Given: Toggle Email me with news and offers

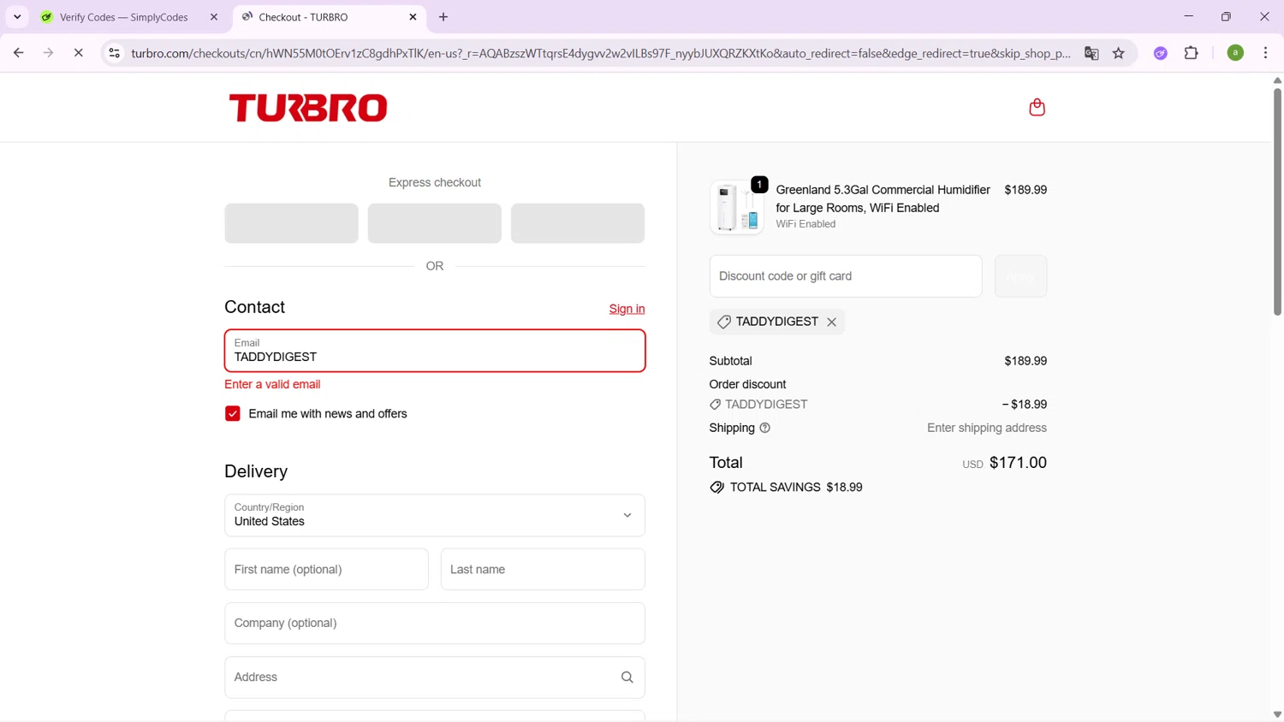Looking at the screenshot, I should (233, 414).
